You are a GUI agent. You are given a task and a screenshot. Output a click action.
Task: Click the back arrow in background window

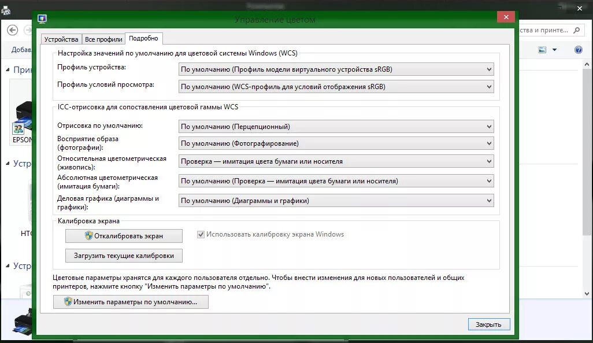[13, 30]
